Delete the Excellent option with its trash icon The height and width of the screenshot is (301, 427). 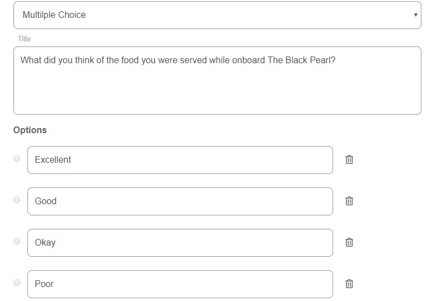(349, 159)
